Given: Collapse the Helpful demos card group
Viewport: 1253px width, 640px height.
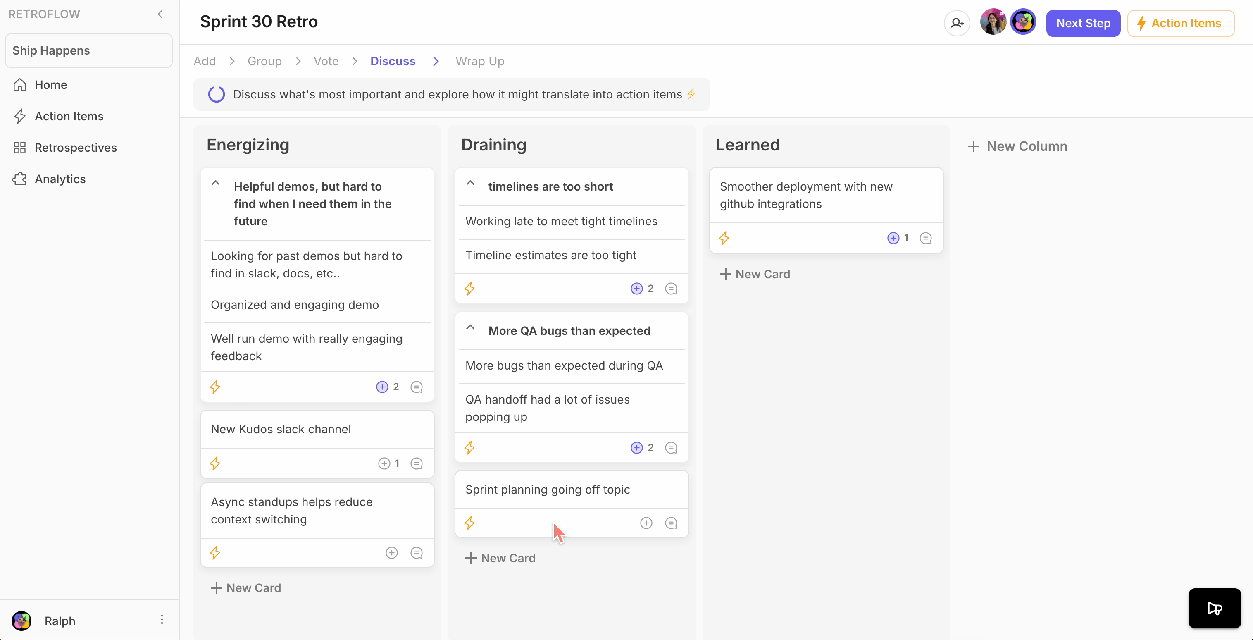Looking at the screenshot, I should [x=216, y=184].
